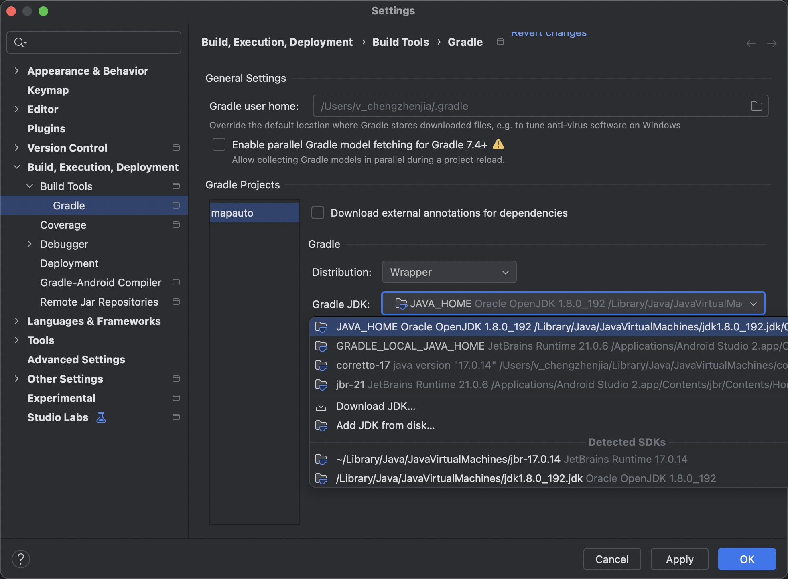This screenshot has width=788, height=579.
Task: Click the small icon beside Version Control entry
Action: 176,148
